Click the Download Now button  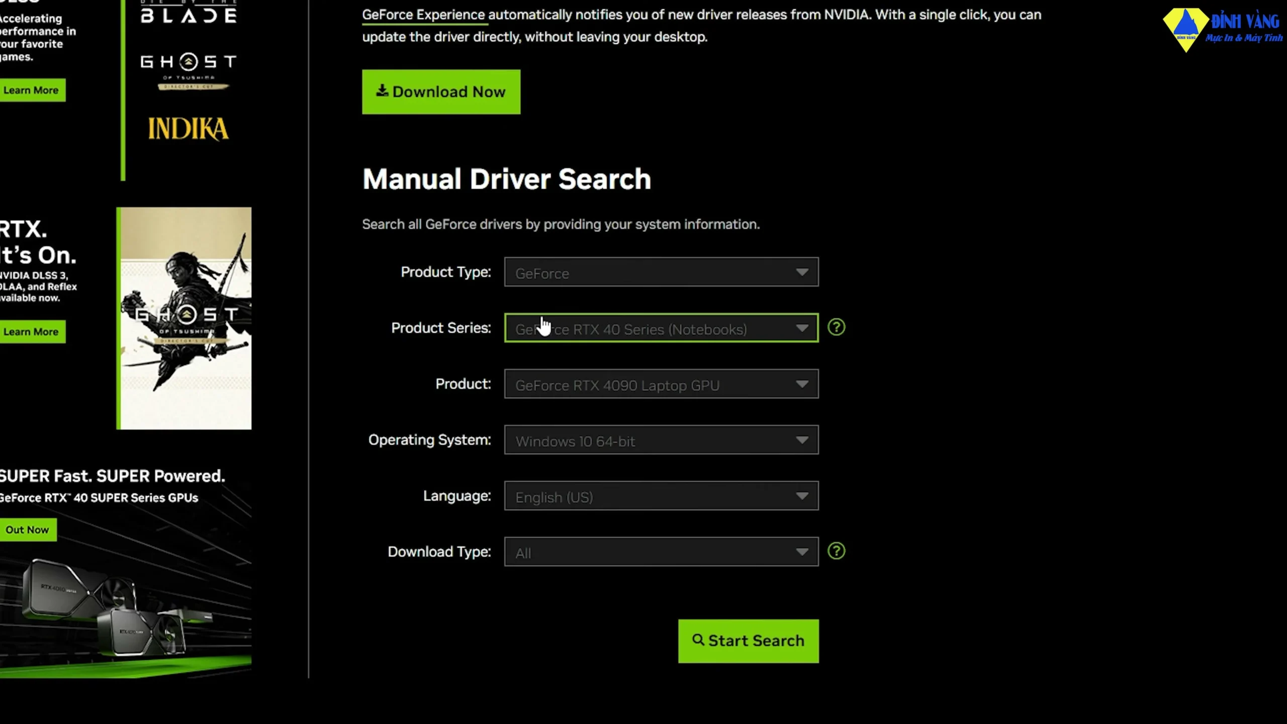pyautogui.click(x=441, y=92)
